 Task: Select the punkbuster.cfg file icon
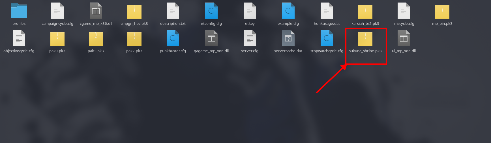[x=173, y=38]
